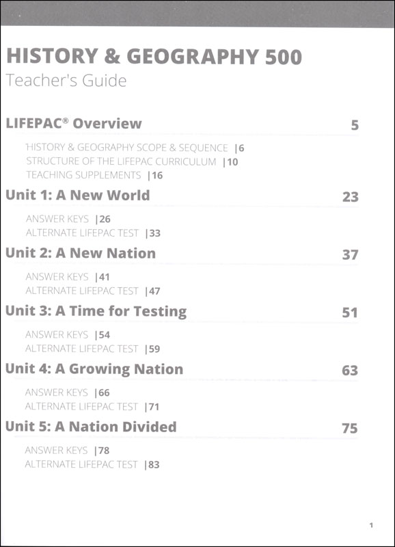Image resolution: width=395 pixels, height=547 pixels.
Task: Select History & Geography Scope & Sequence entry
Action: (135, 148)
